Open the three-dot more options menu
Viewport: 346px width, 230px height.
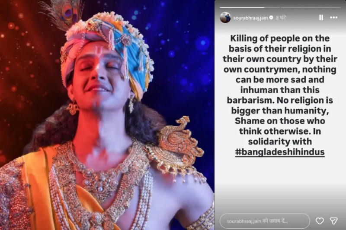click(333, 18)
